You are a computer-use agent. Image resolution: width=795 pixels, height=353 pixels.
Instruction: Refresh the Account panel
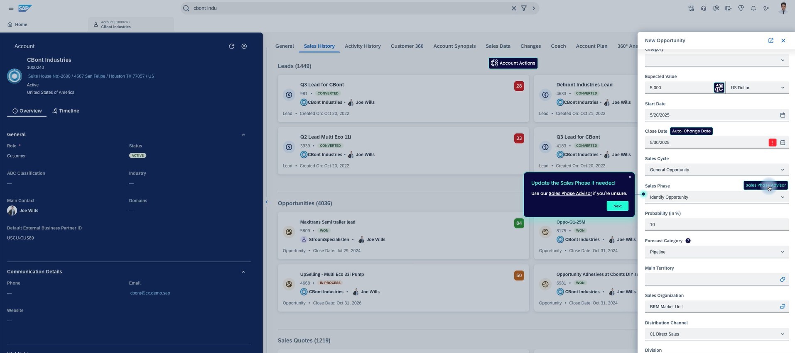[x=232, y=46]
